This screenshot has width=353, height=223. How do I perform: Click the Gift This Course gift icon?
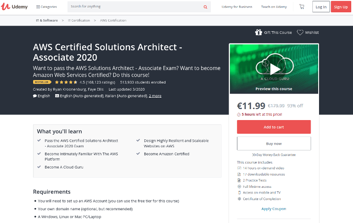[x=259, y=32]
